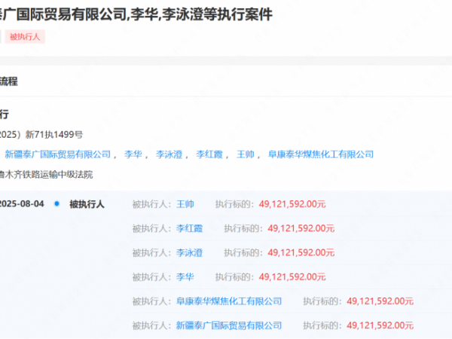The width and height of the screenshot is (452, 339).
Task: Open 新疆泰广国际贸易有限公司 in the top party list
Action: point(57,154)
